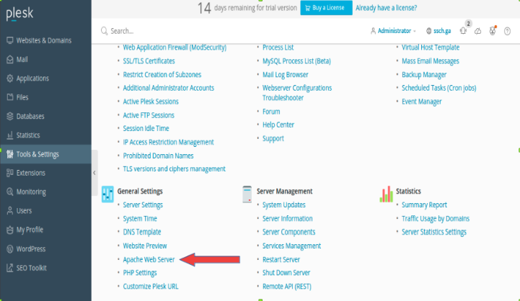This screenshot has height=301, width=520.
Task: Open Server Settings link
Action: tap(143, 205)
